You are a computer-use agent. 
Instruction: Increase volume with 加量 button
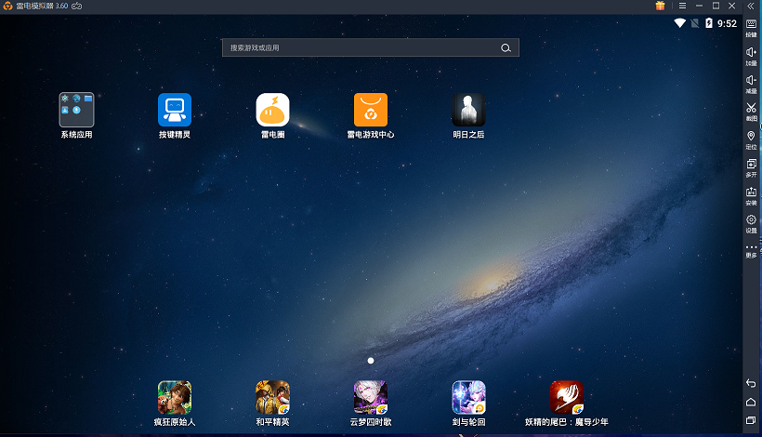[x=751, y=55]
